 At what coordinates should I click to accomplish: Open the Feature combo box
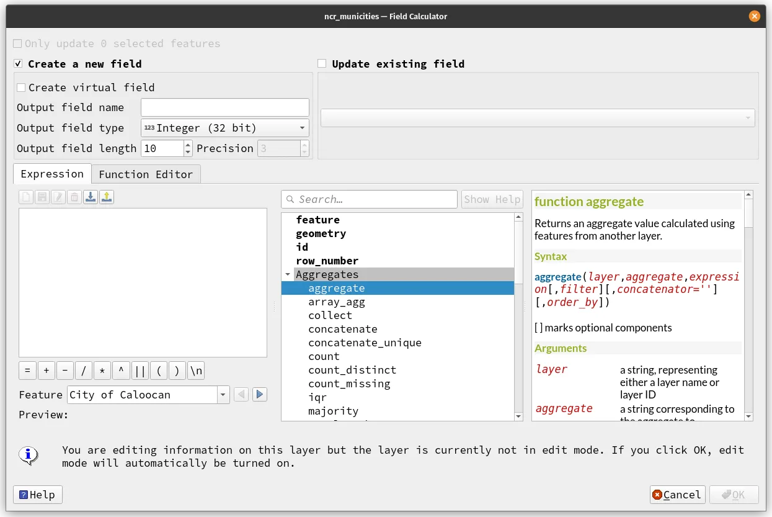(223, 394)
